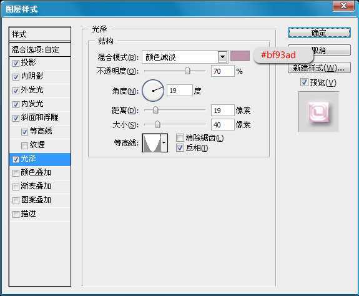Click the 新建样式(W)... button
Image resolution: width=359 pixels, height=296 pixels.
[319, 67]
